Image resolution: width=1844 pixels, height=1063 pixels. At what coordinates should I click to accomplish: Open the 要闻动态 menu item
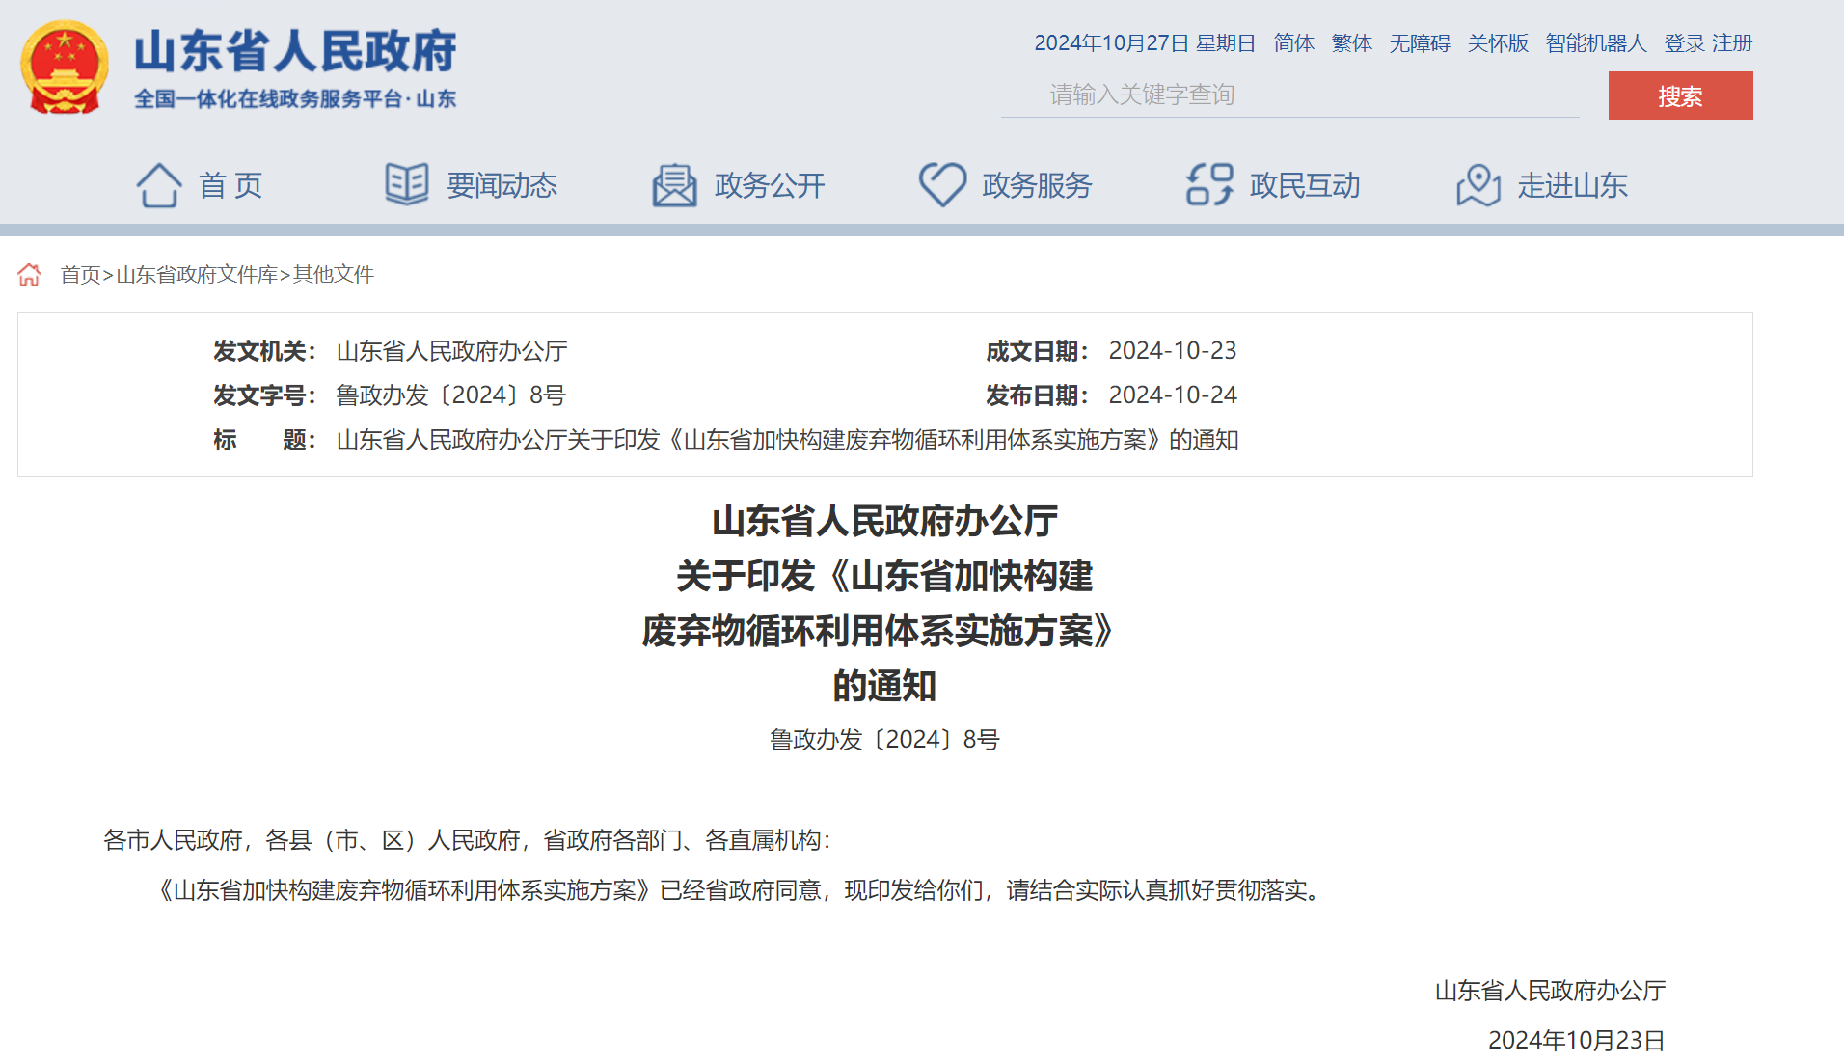502,185
